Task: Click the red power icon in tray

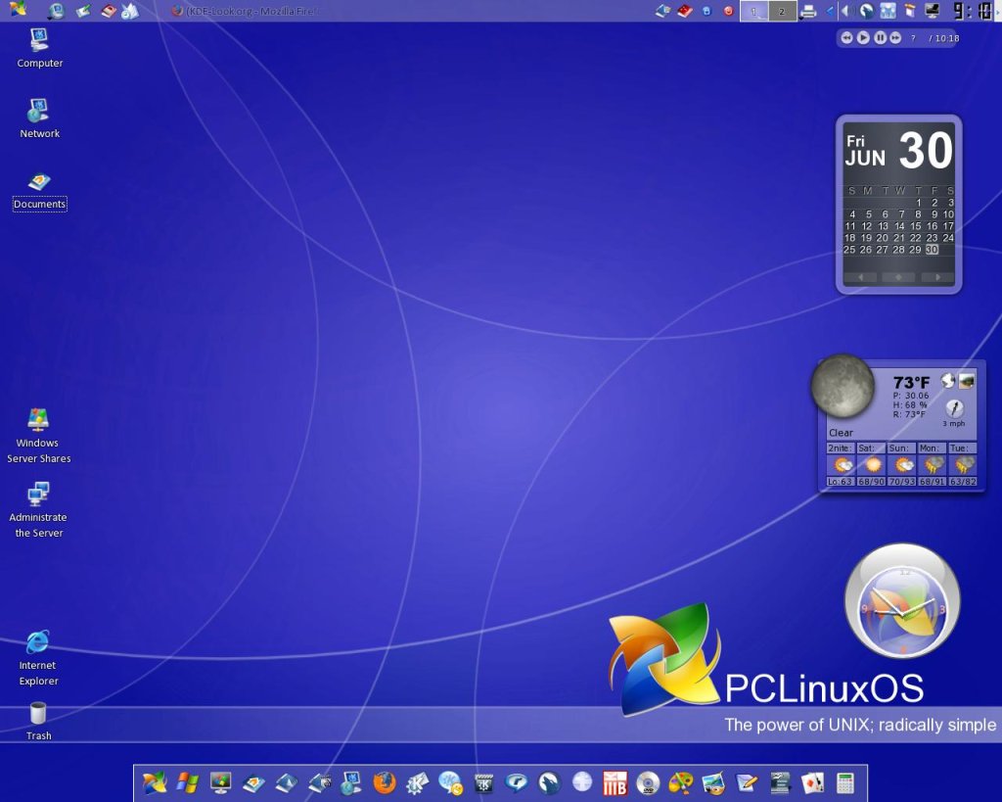Action: [x=728, y=11]
